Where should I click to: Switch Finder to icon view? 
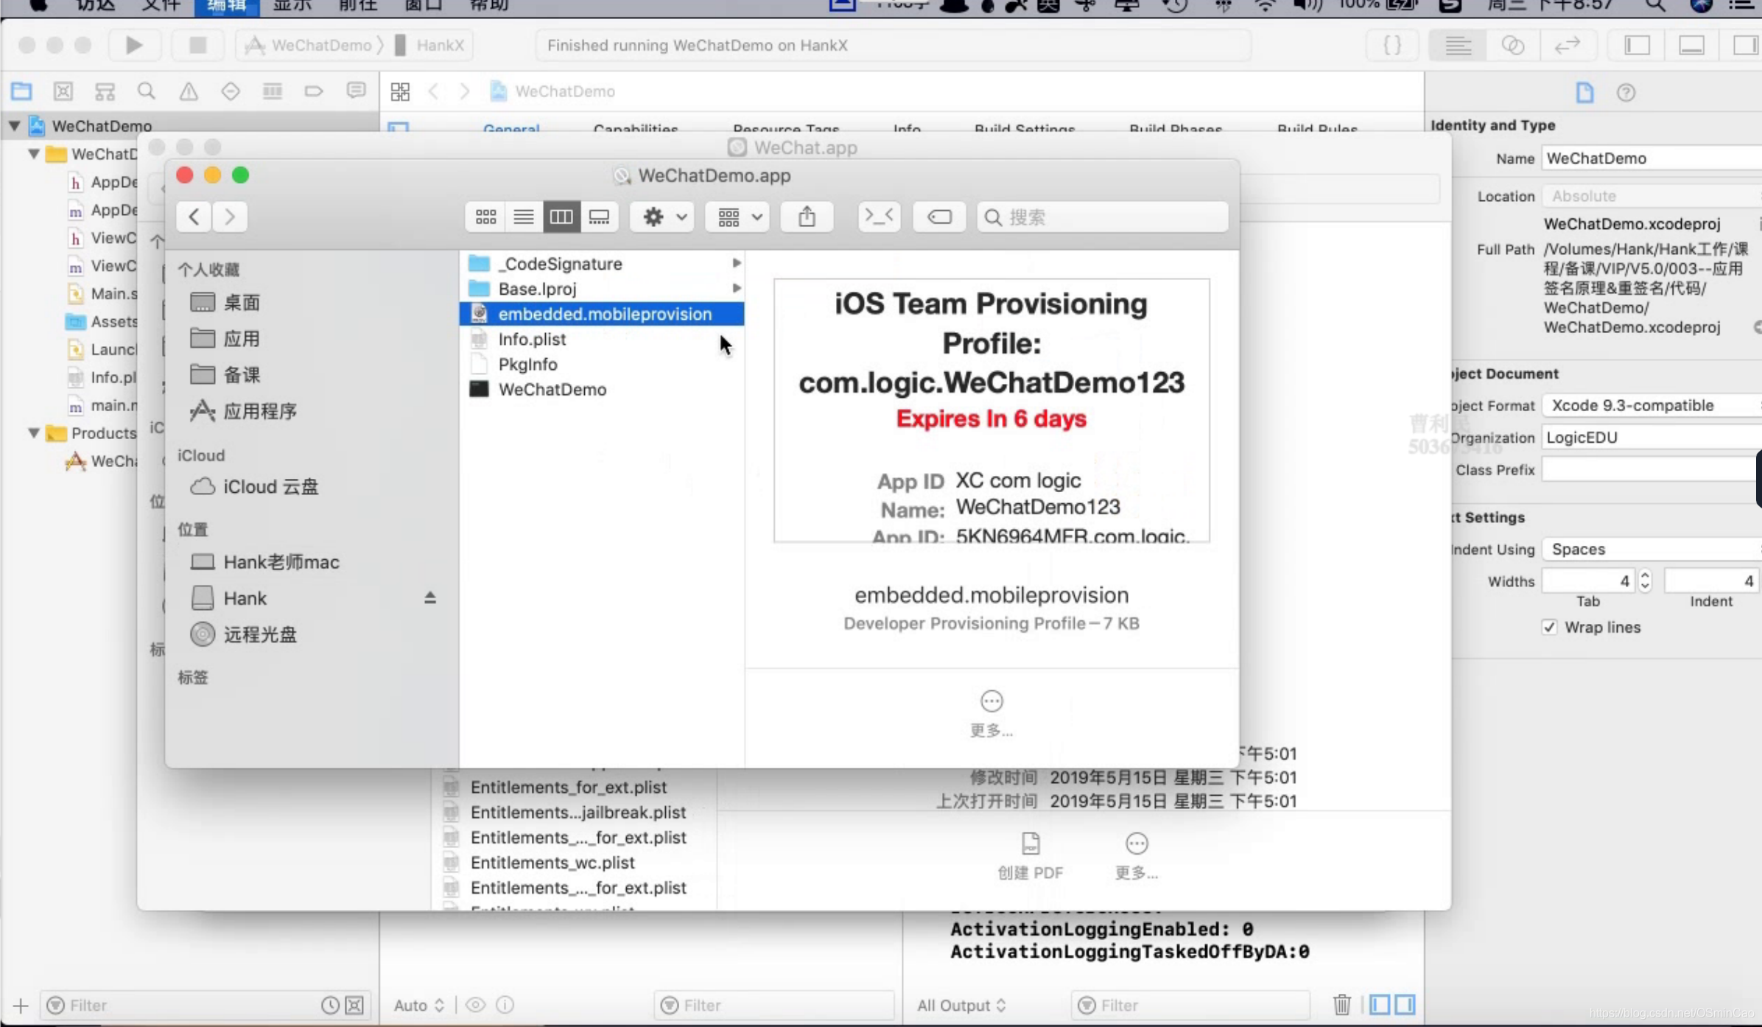[485, 217]
